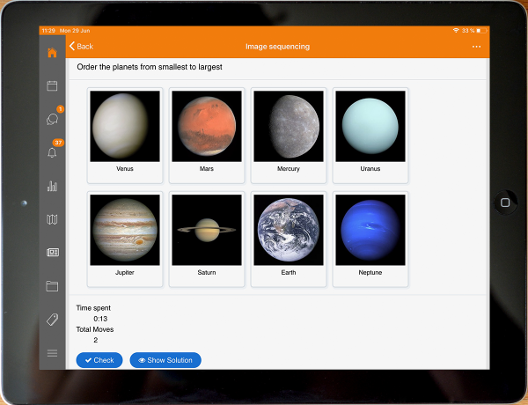Select the Saturn planet card
The image size is (528, 405).
point(206,239)
